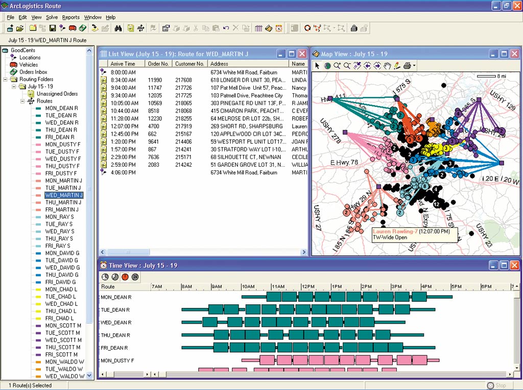Select the Locations tree item
Image resolution: width=523 pixels, height=390 pixels.
coord(30,58)
